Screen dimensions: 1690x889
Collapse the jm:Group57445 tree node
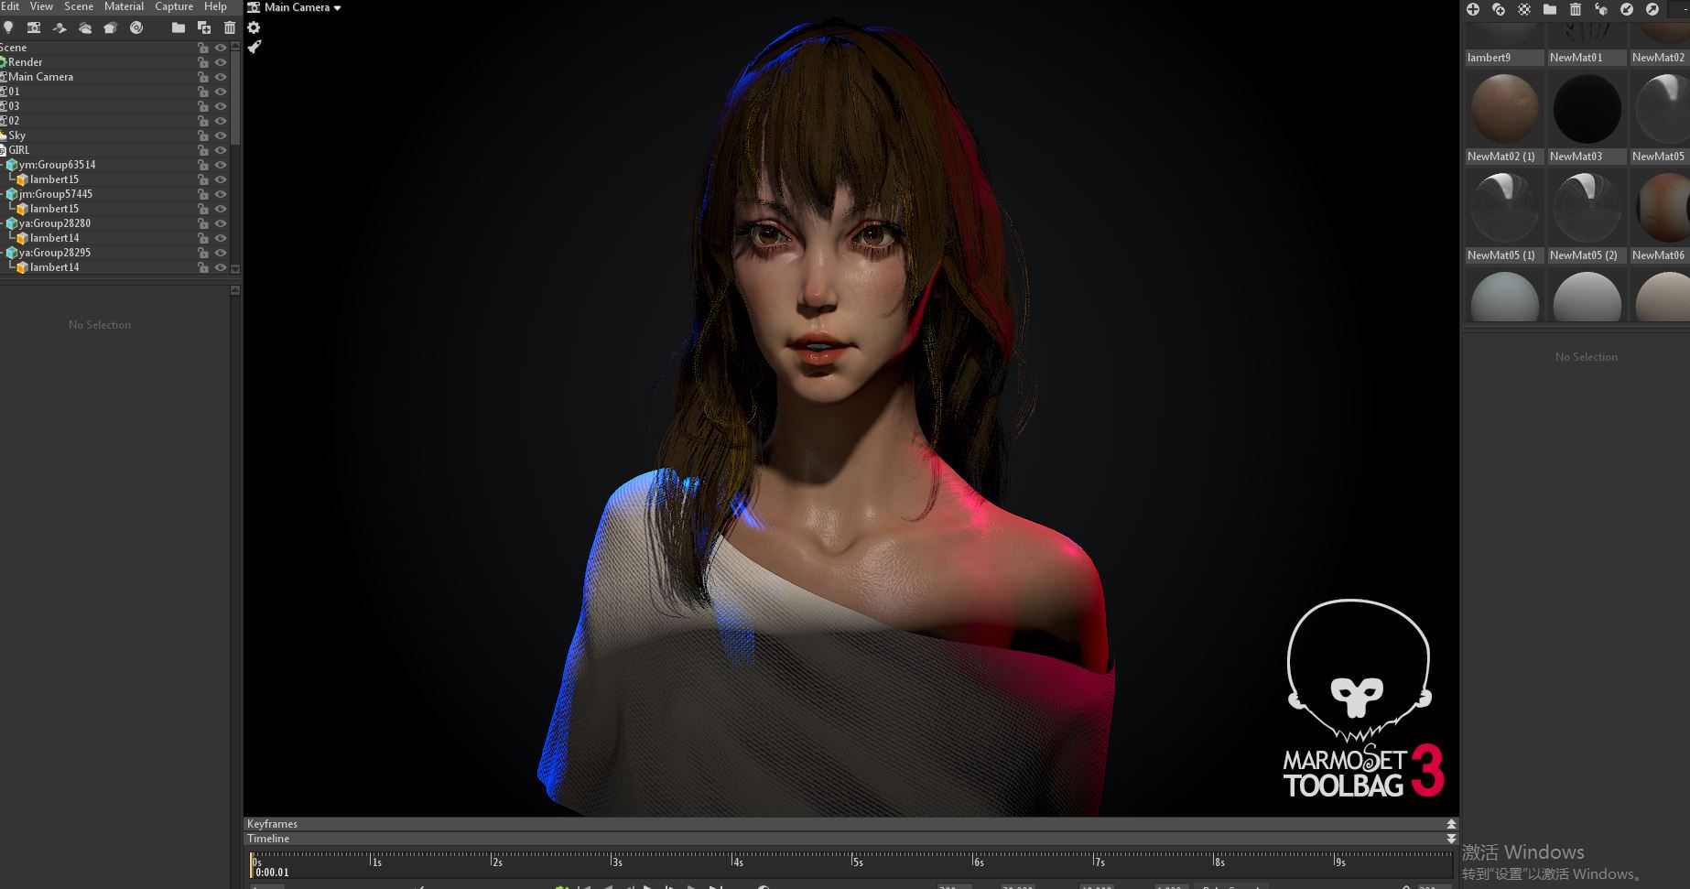point(3,194)
